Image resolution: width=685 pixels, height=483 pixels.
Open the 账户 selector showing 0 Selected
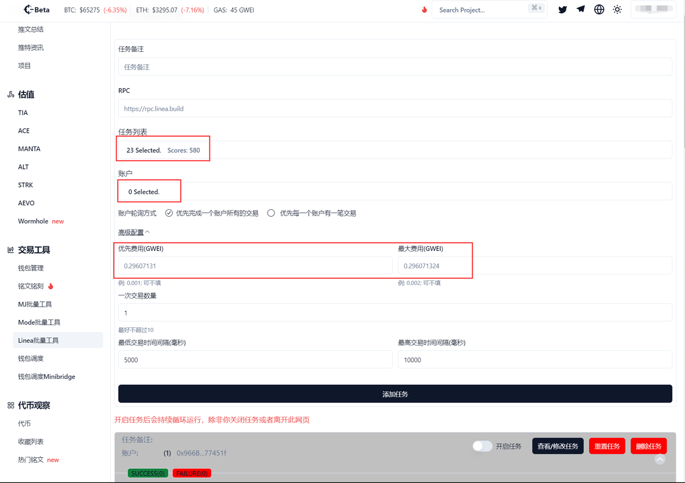coord(395,190)
